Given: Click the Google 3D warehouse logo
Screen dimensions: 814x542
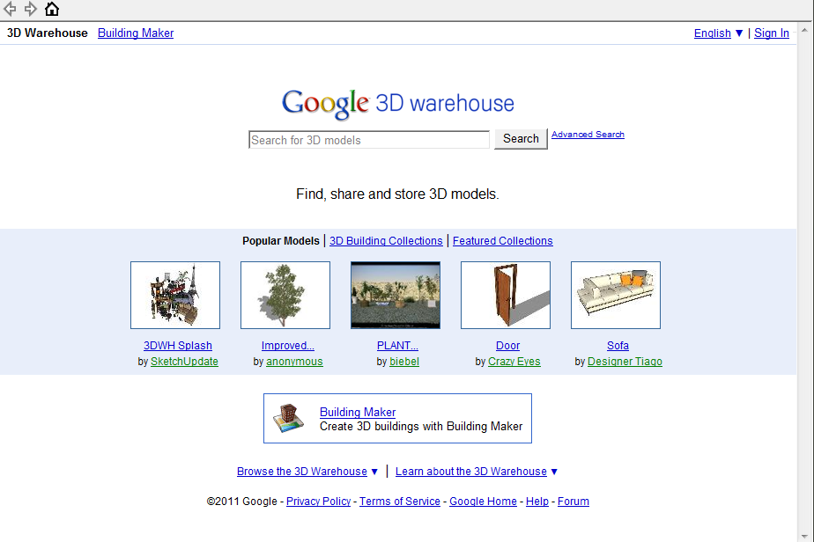Looking at the screenshot, I should (x=397, y=103).
